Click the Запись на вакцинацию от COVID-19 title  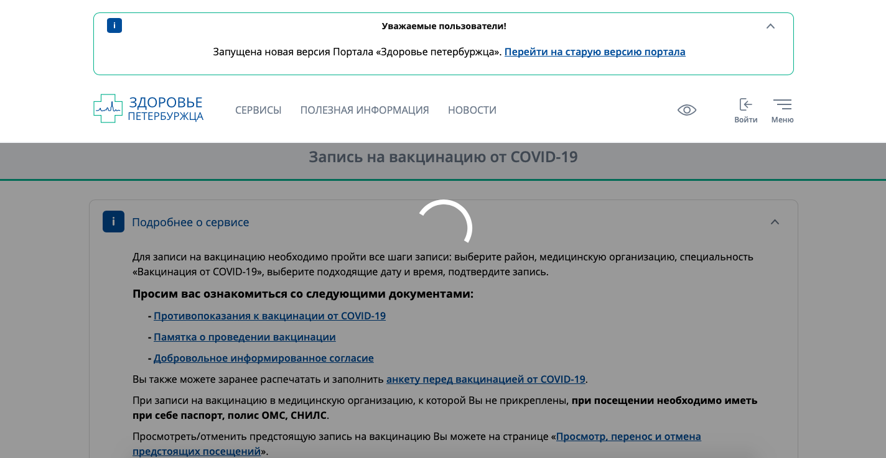click(x=443, y=157)
